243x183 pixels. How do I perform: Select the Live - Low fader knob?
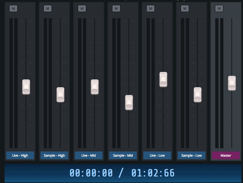(163, 79)
